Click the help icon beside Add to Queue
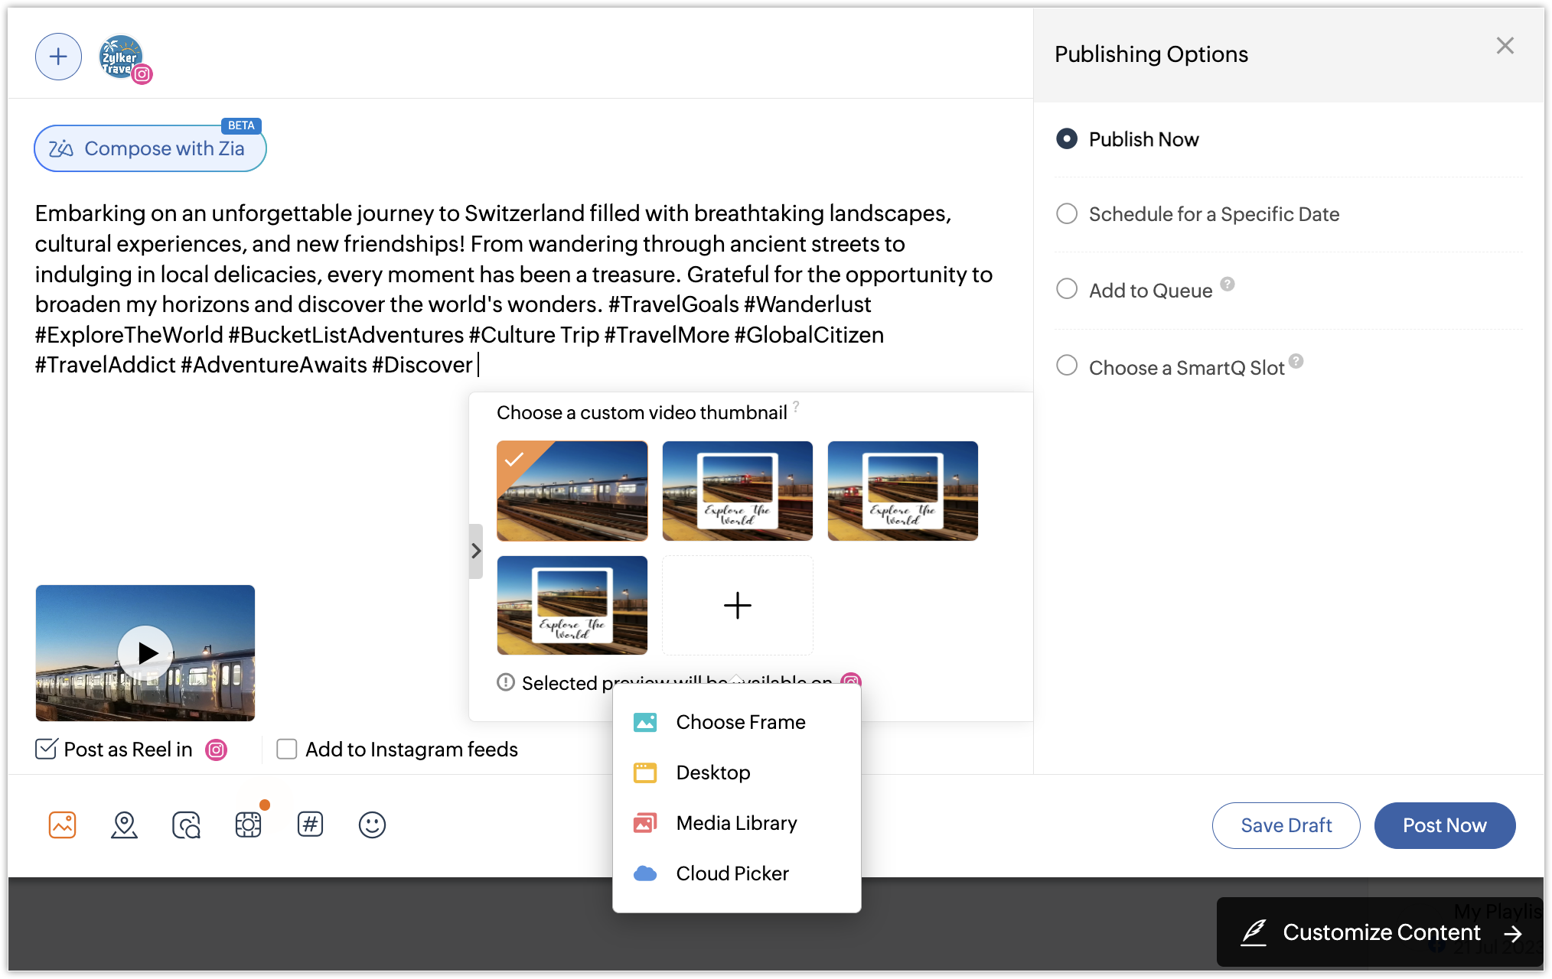Screen dimensions: 1552x979 [1228, 284]
